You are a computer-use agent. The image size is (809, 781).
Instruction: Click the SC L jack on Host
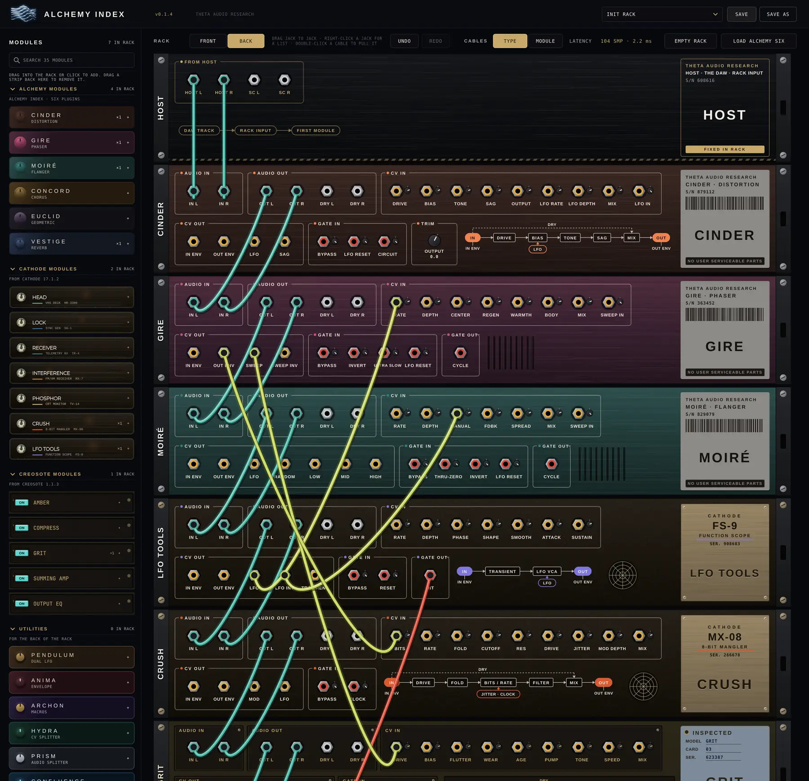pos(254,80)
